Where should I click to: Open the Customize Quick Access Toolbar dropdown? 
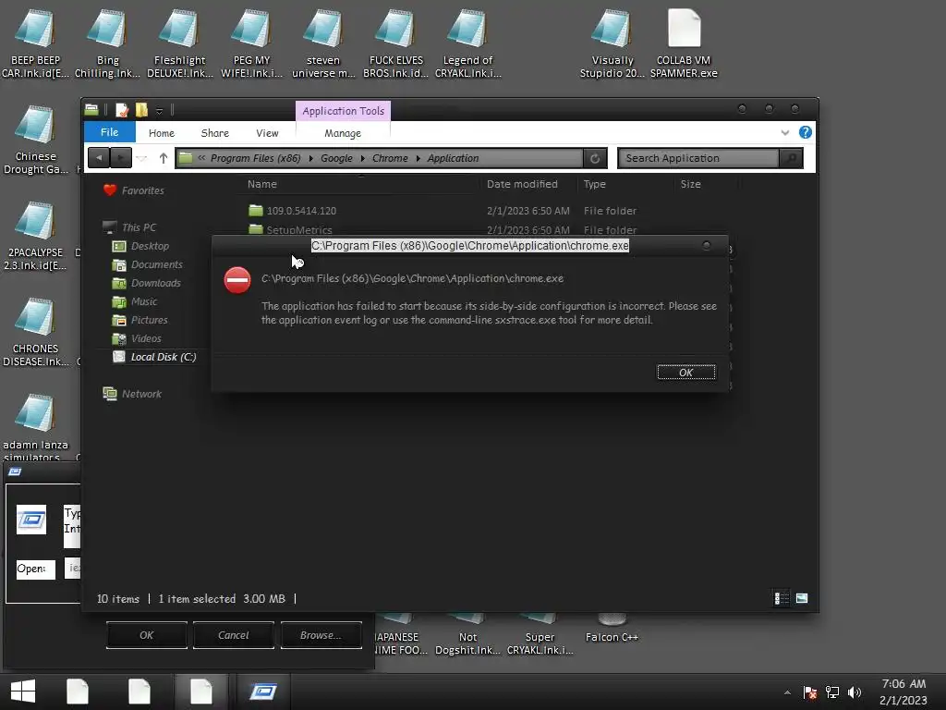pyautogui.click(x=159, y=111)
